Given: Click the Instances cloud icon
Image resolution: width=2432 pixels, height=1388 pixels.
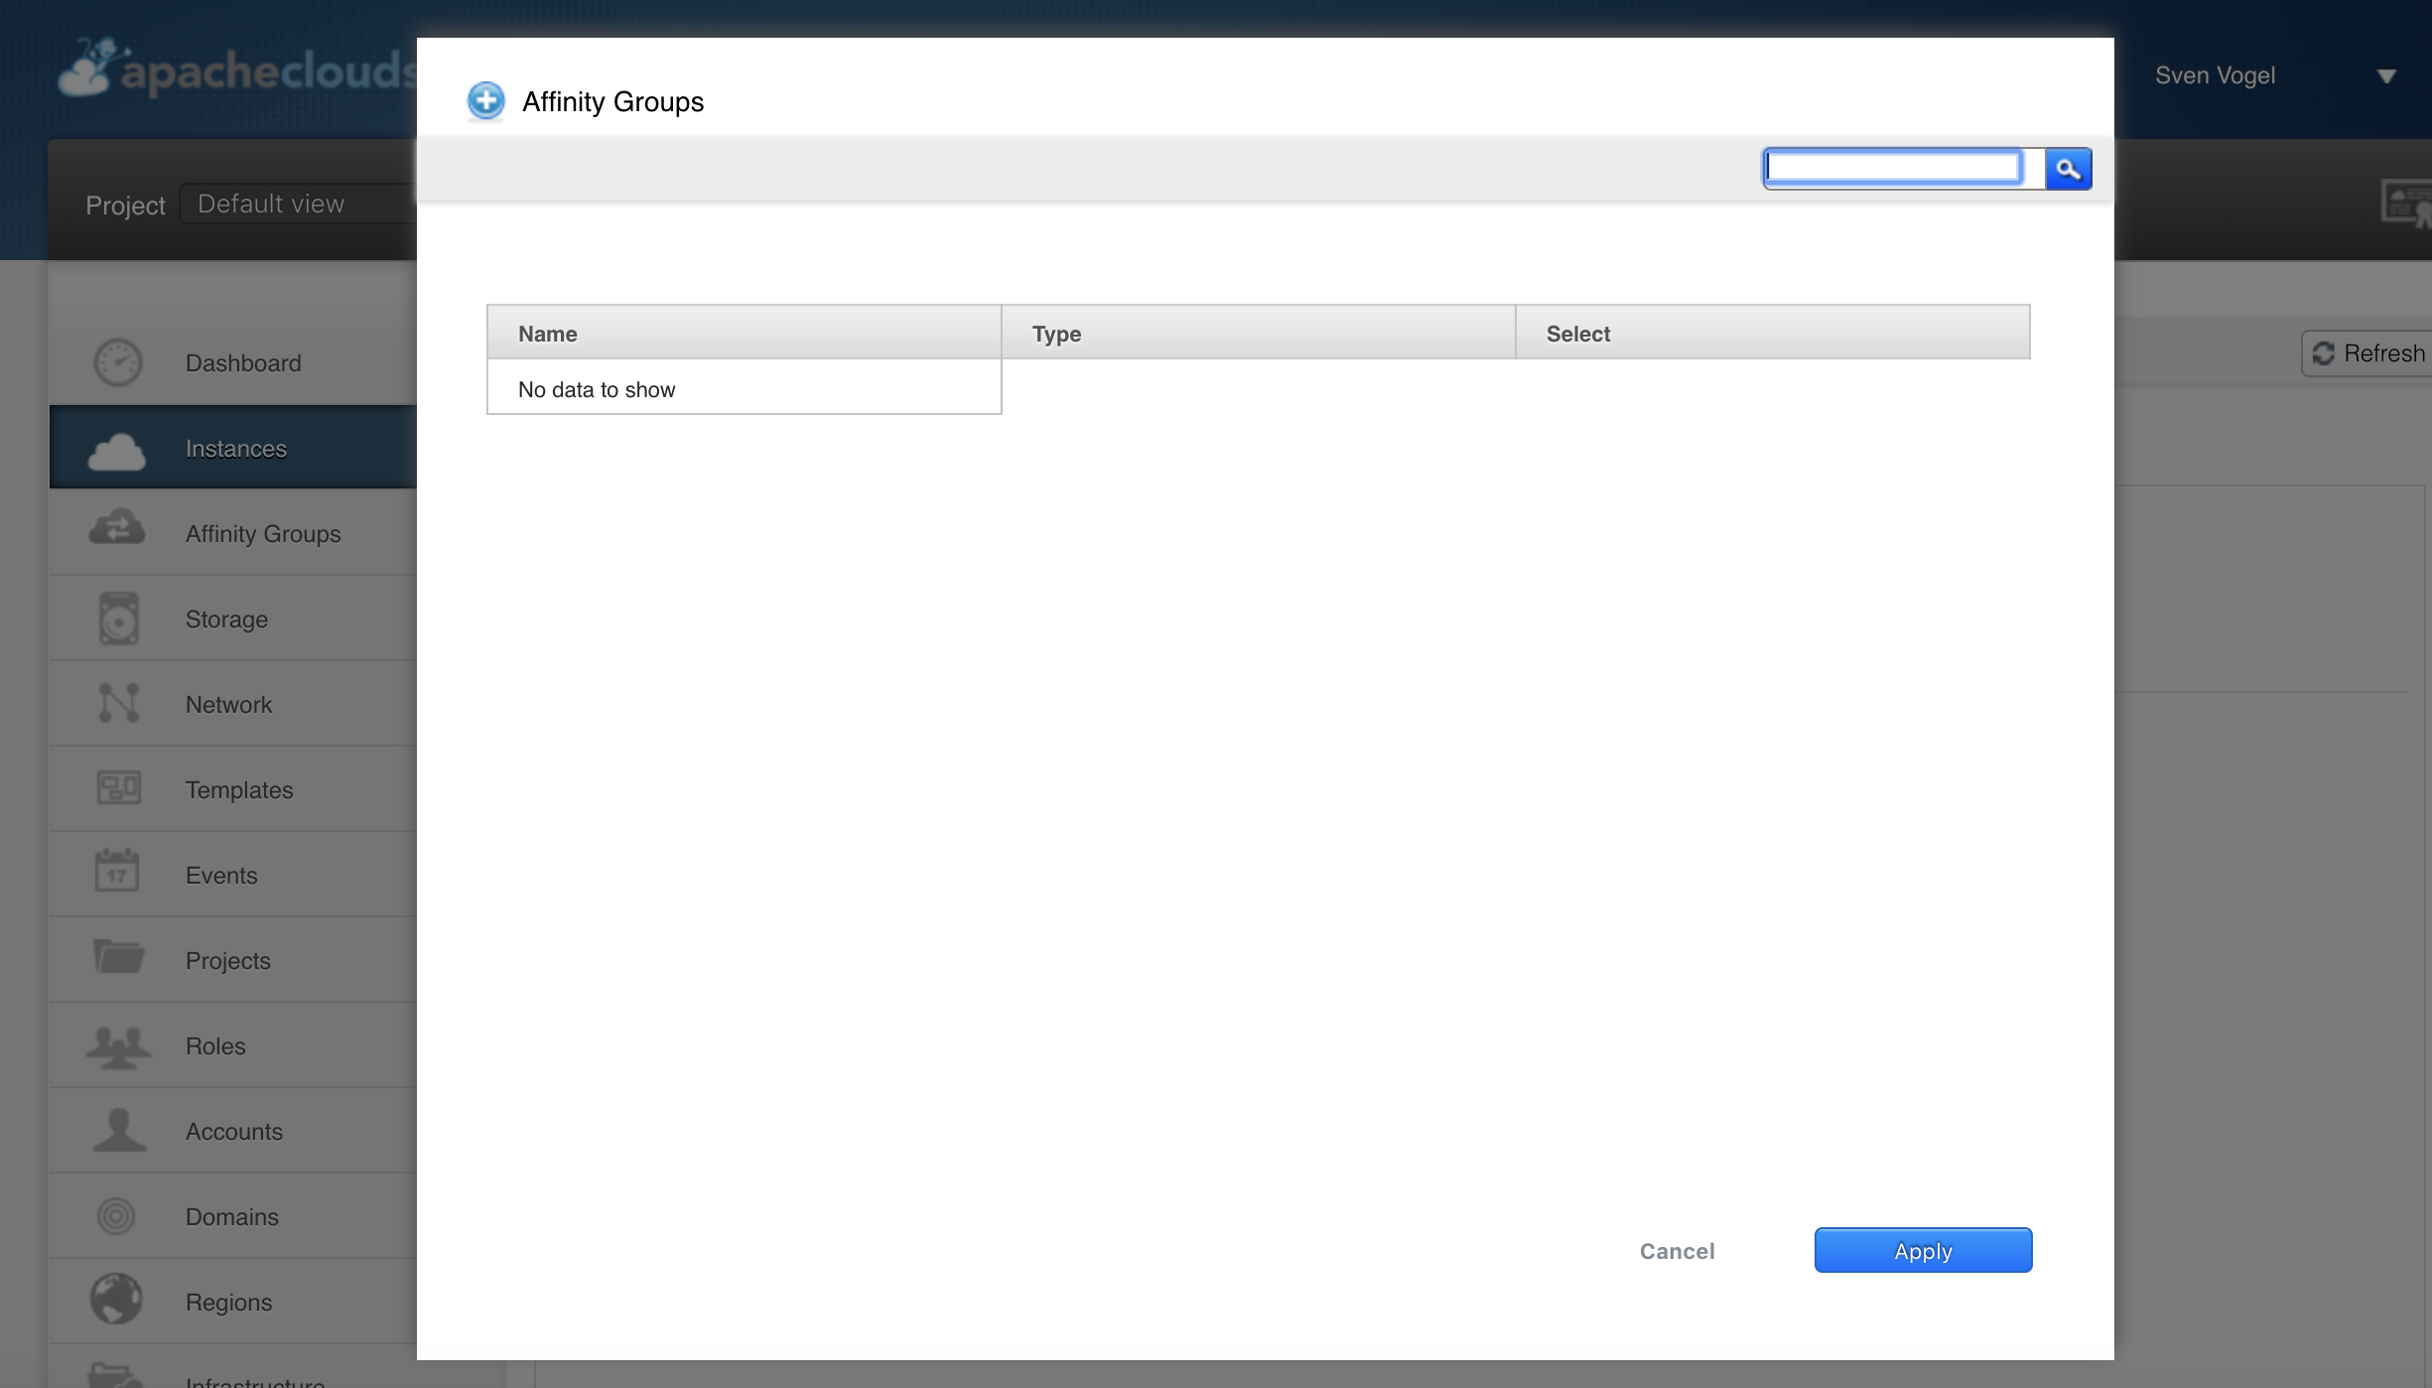Looking at the screenshot, I should click(117, 450).
